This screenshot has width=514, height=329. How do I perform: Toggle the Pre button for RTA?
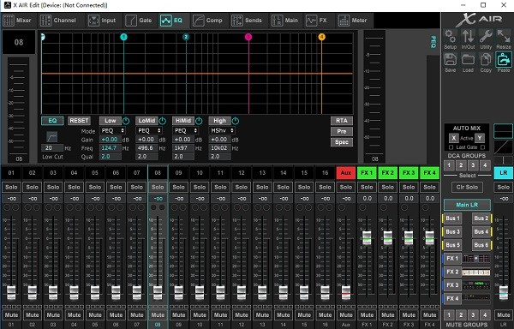pyautogui.click(x=342, y=131)
